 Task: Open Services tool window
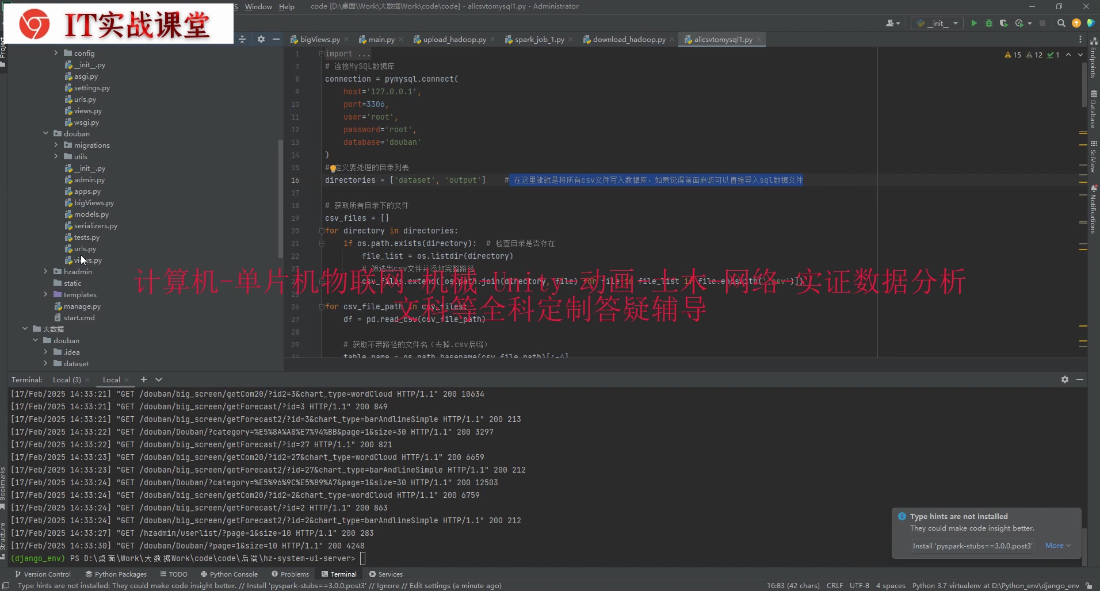pos(386,574)
